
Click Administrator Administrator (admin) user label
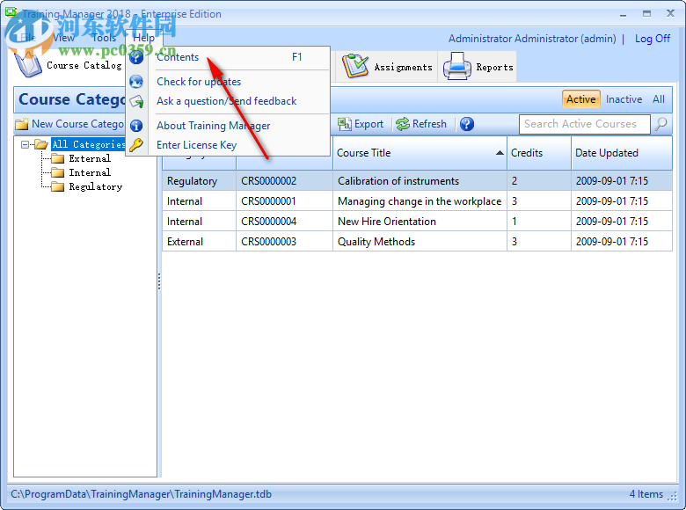532,39
